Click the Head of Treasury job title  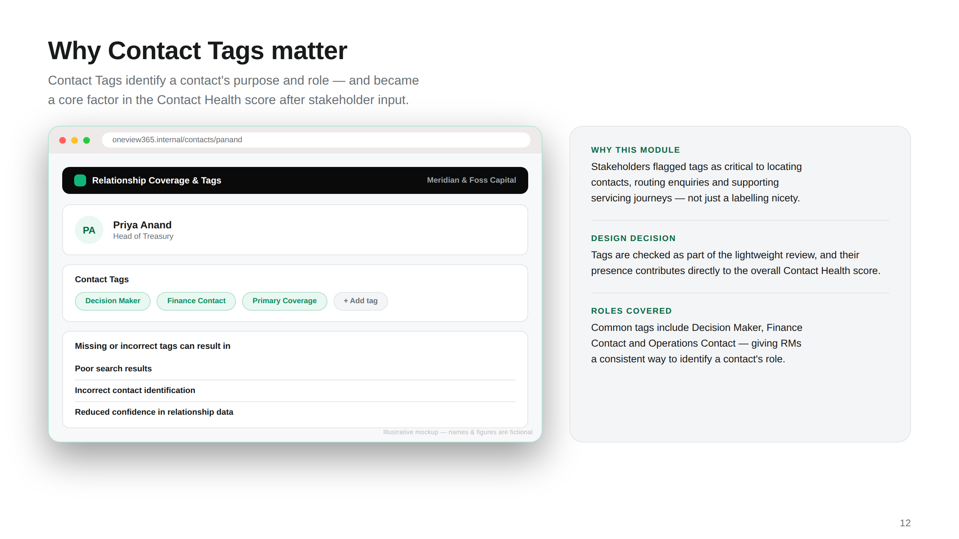(x=143, y=236)
